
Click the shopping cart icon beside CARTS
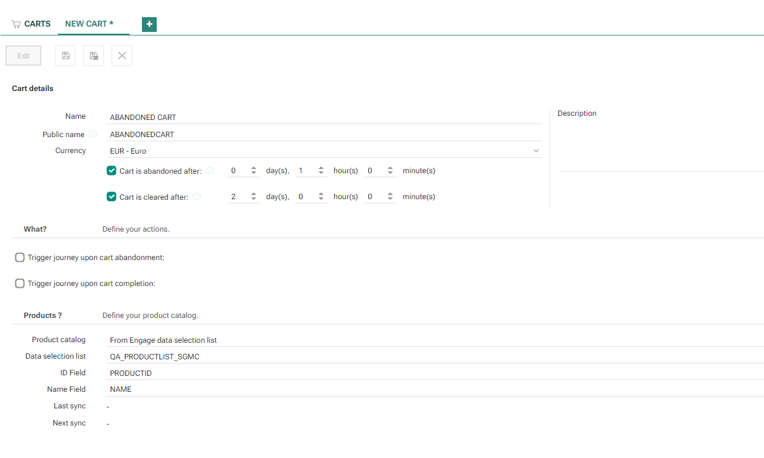point(16,24)
